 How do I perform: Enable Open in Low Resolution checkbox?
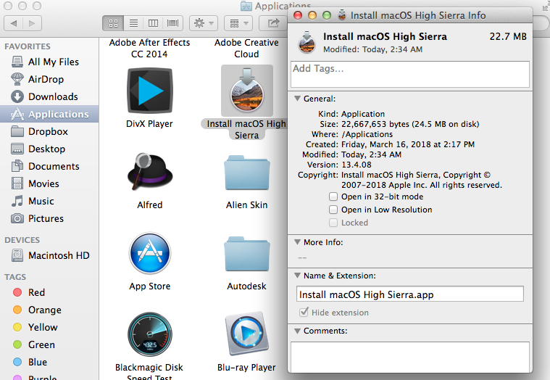[333, 210]
